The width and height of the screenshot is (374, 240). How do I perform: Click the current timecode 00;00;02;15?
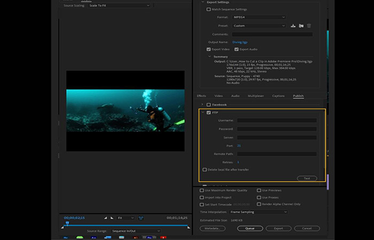click(x=74, y=218)
